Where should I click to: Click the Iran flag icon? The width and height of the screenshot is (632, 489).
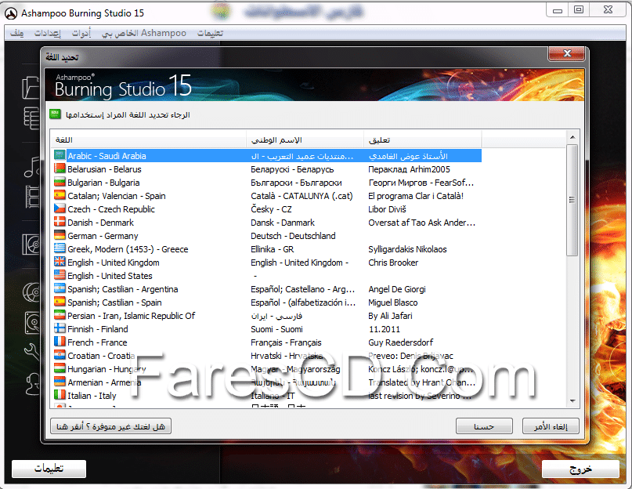[60, 315]
